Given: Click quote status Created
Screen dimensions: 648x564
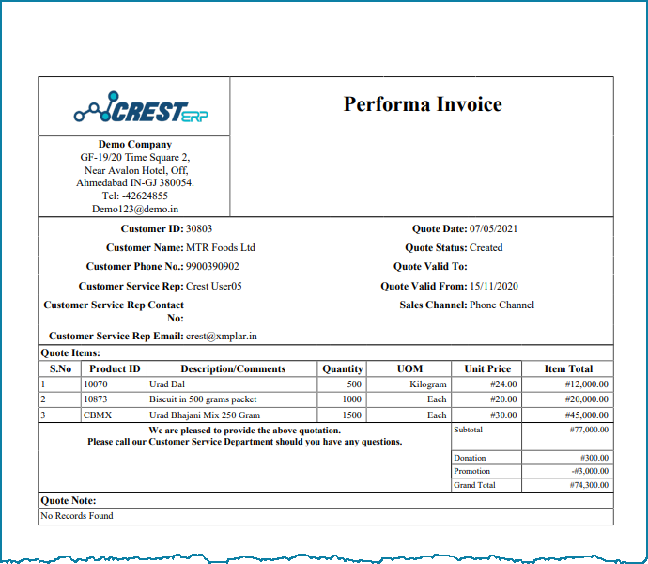Looking at the screenshot, I should (486, 247).
